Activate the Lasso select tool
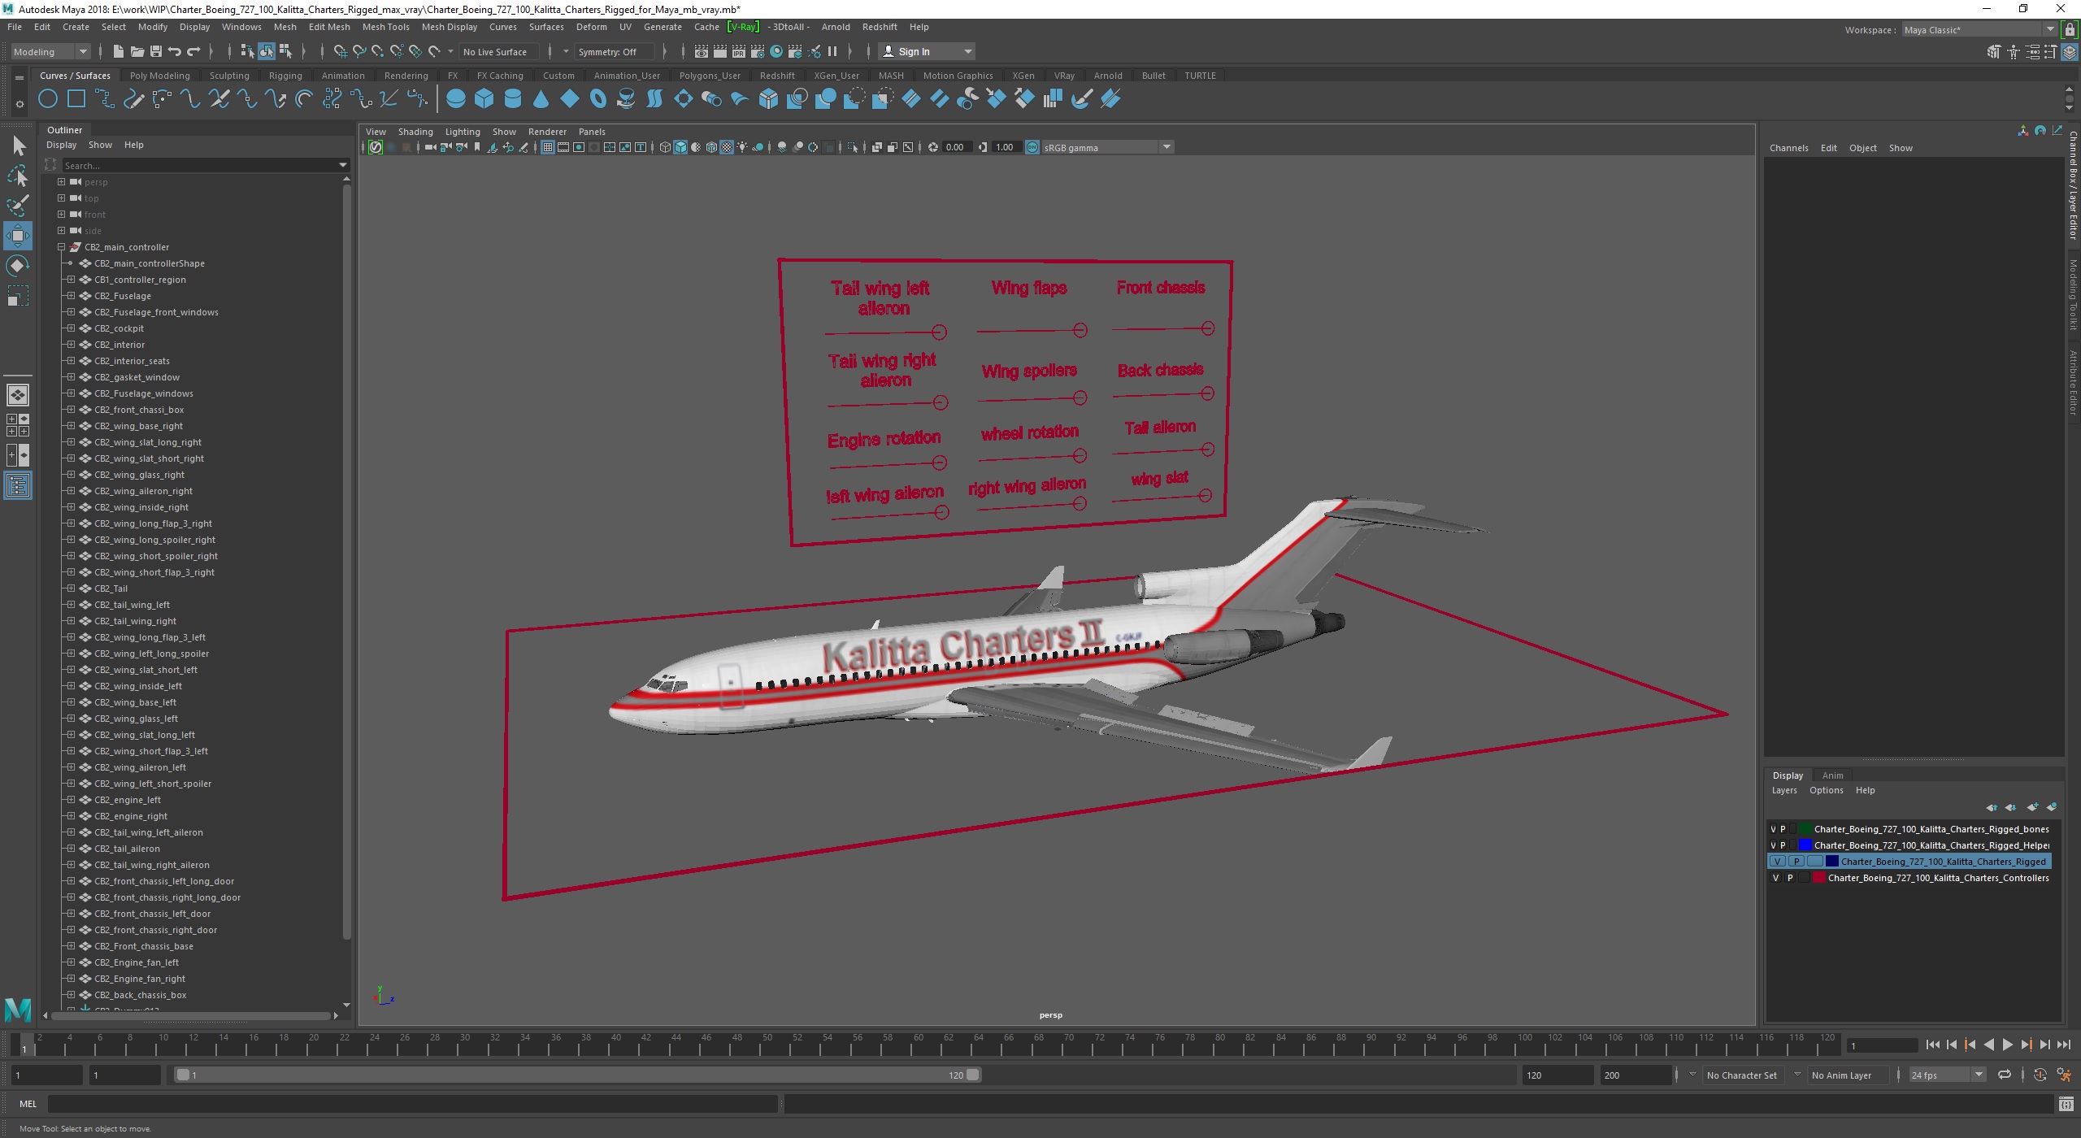 point(18,176)
